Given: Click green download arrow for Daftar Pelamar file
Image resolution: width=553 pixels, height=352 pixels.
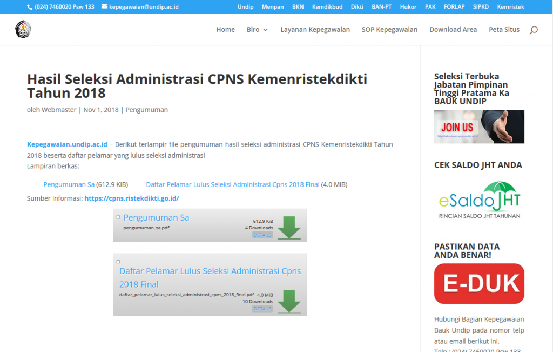Looking at the screenshot, I should 289,301.
